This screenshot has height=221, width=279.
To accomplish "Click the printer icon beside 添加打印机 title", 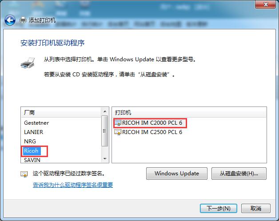I will [23, 20].
